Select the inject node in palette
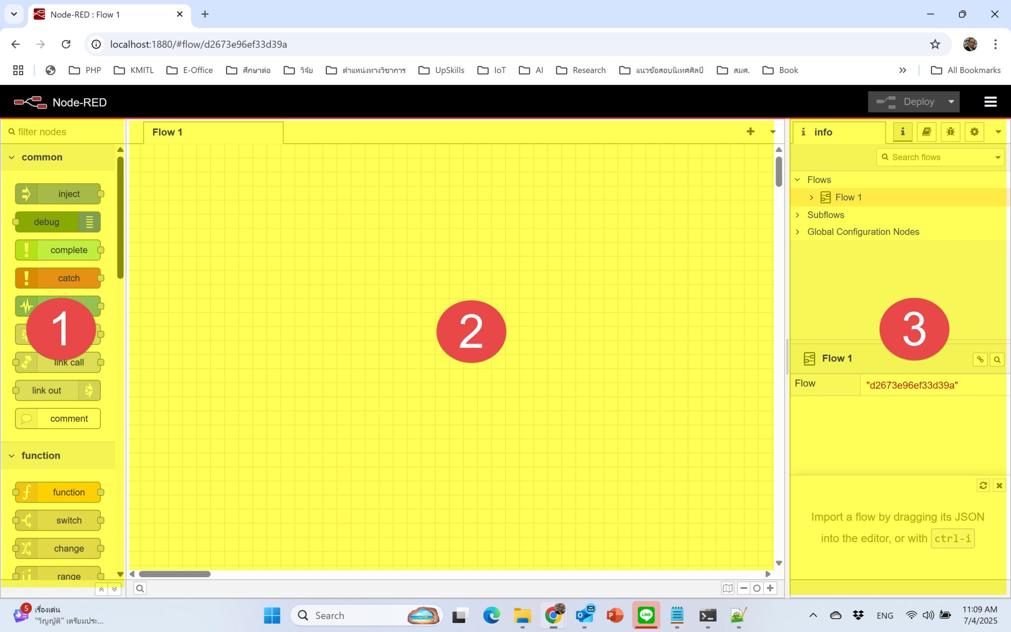 (58, 194)
